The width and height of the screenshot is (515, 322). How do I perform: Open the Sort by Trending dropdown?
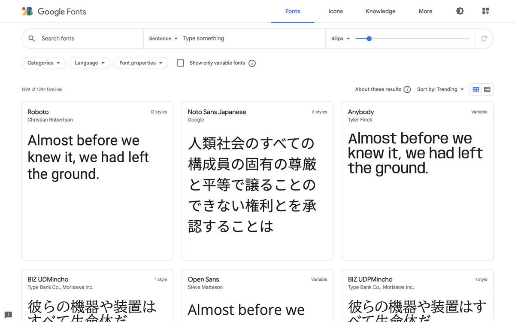coord(441,89)
